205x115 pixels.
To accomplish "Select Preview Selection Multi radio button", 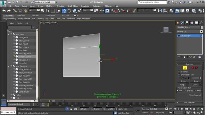I will [x=195, y=91].
